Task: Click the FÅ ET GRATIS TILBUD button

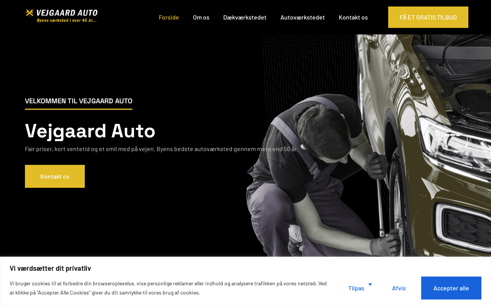Action: pyautogui.click(x=428, y=17)
